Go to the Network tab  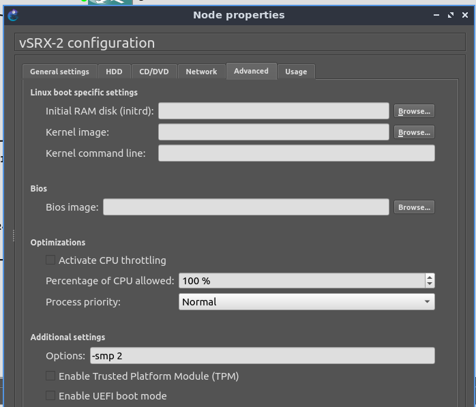[201, 72]
